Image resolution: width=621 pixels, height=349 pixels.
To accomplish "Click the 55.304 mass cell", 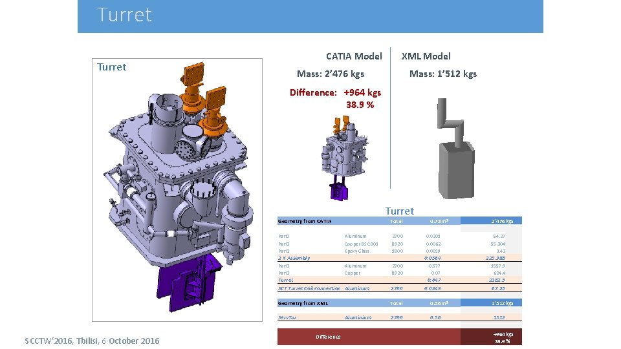I will tap(498, 244).
